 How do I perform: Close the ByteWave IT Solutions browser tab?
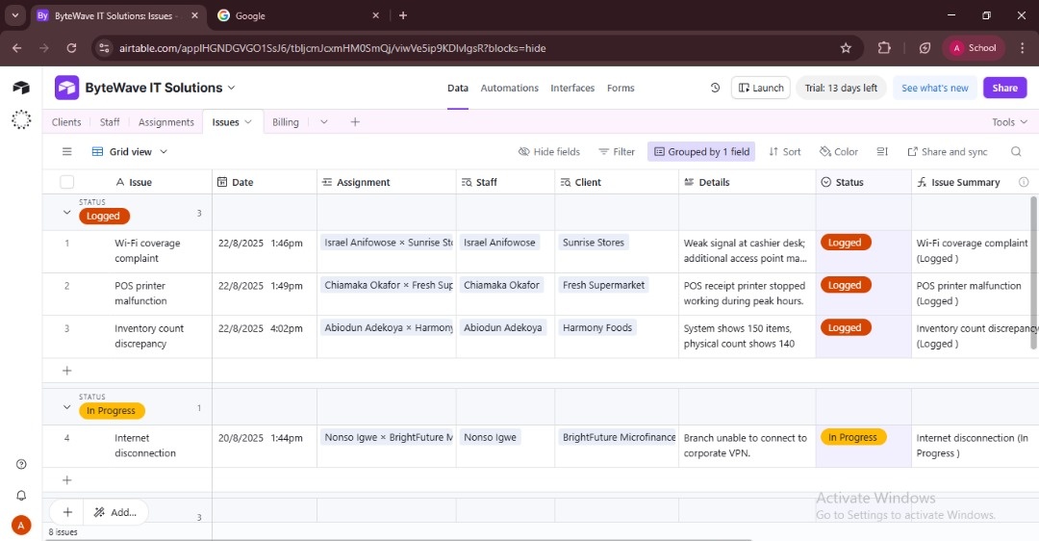click(x=194, y=15)
